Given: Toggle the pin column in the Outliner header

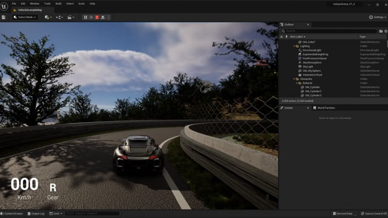Looking at the screenshot, I should (x=286, y=36).
